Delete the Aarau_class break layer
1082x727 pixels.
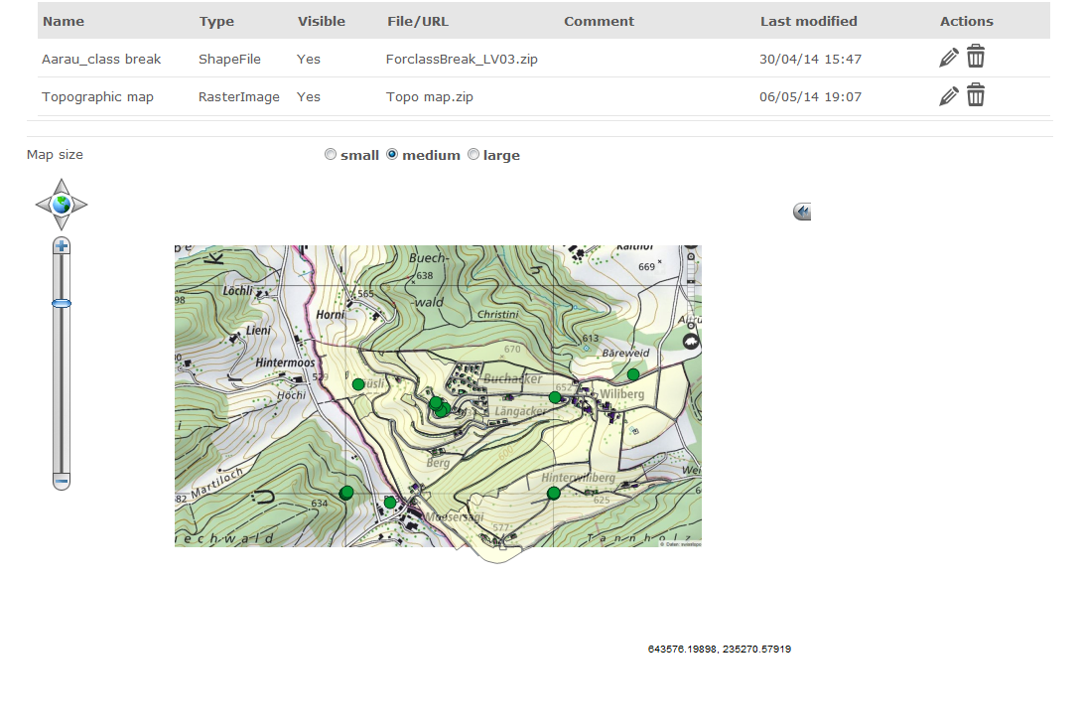(x=976, y=57)
